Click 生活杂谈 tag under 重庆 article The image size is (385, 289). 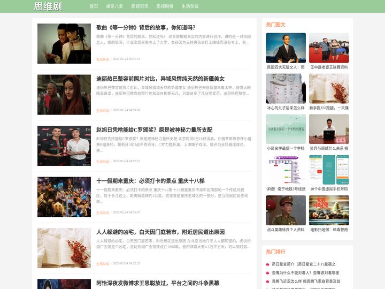(x=102, y=212)
